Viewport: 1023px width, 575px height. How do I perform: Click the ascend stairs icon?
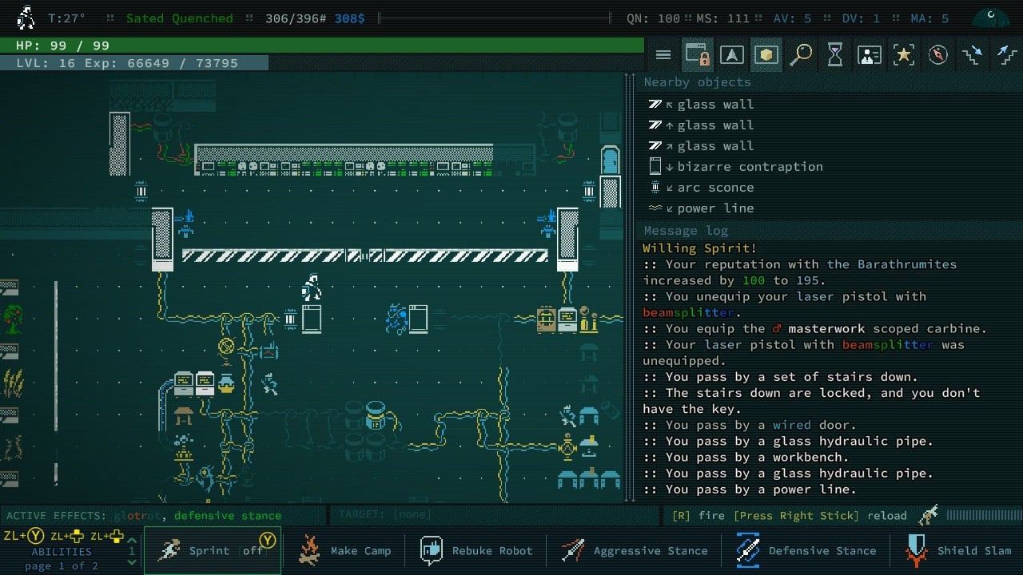(1006, 54)
